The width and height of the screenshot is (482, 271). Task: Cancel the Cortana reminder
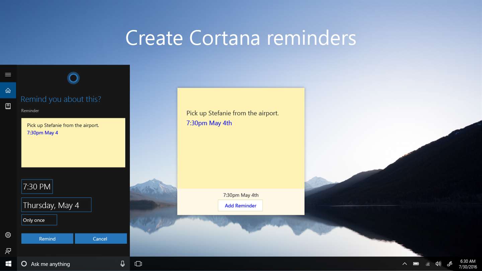click(x=101, y=239)
